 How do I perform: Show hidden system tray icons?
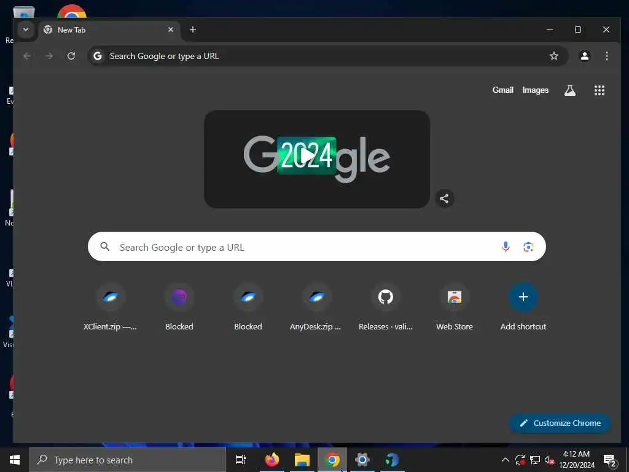click(x=506, y=460)
